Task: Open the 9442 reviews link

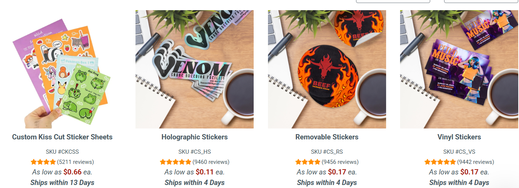Action: click(x=475, y=162)
